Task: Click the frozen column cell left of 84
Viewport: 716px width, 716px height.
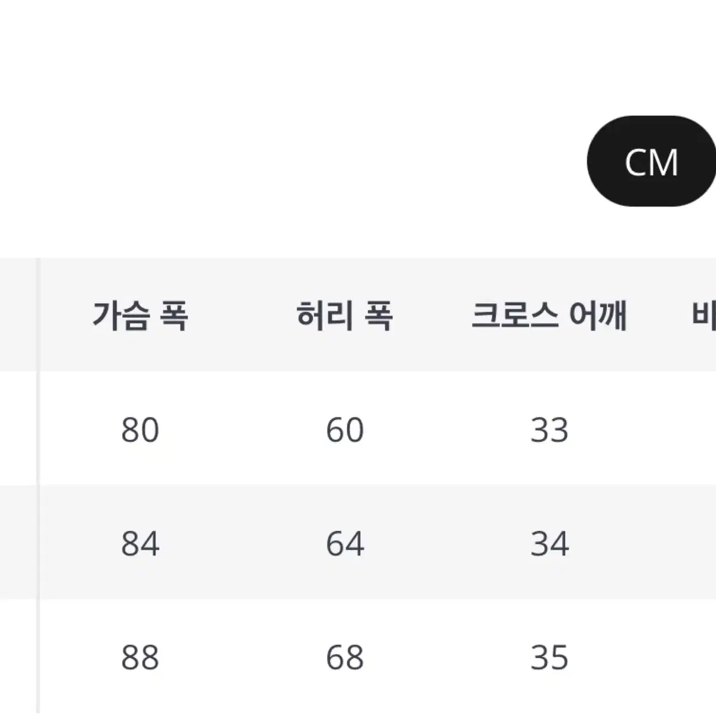Action: pyautogui.click(x=18, y=542)
